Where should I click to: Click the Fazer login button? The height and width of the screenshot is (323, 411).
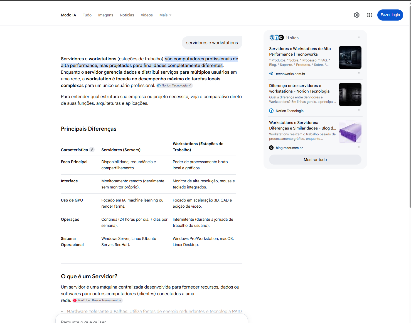[x=390, y=15]
